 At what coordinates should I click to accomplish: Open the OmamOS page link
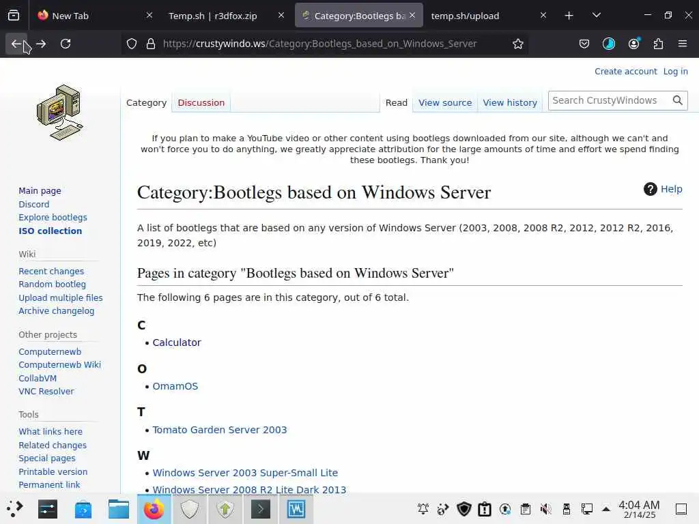click(175, 386)
